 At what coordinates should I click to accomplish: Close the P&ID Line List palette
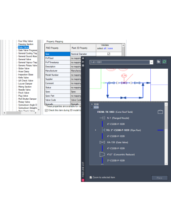[x=83, y=58]
